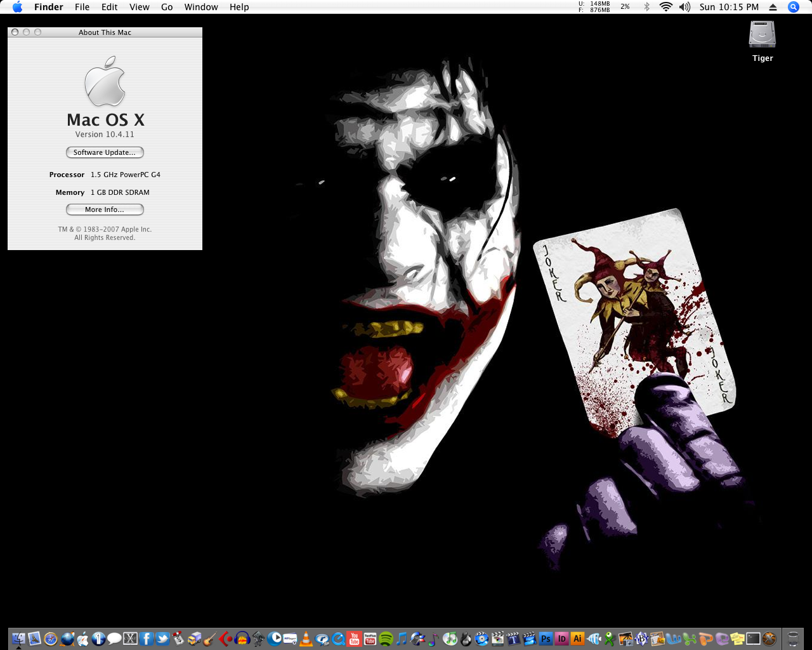This screenshot has width=812, height=650.
Task: Show the Sun 10:15 PM clock menu
Action: pyautogui.click(x=729, y=7)
